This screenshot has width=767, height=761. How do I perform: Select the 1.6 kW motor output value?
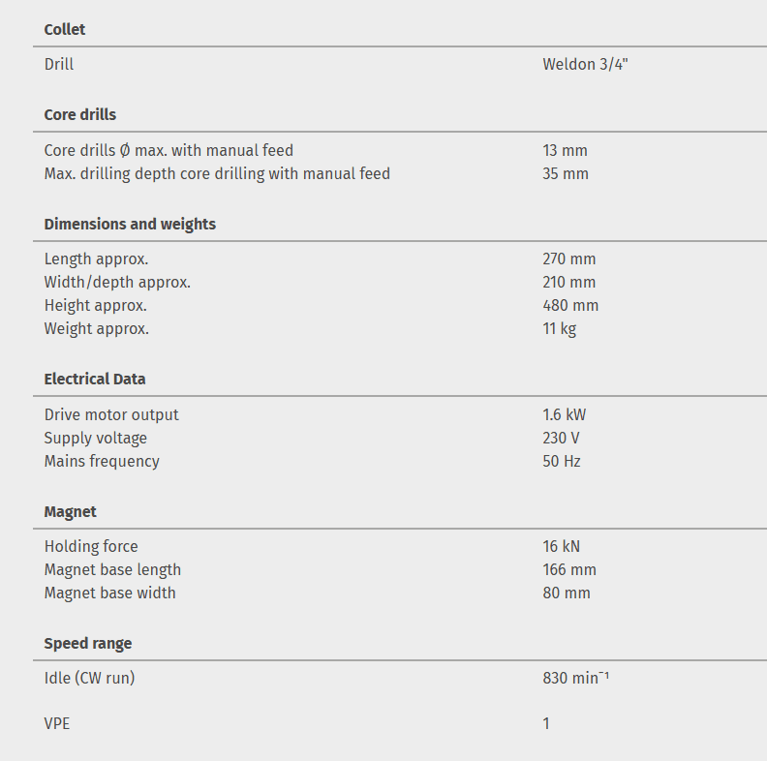tap(565, 414)
